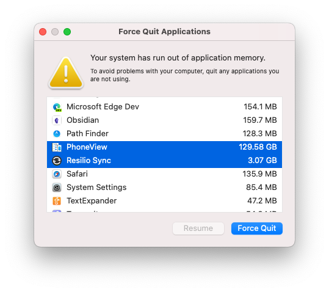Choose the Safari list entry

[x=165, y=174]
